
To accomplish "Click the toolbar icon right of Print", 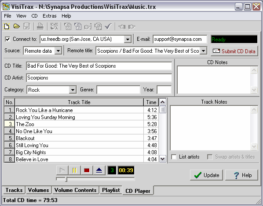I will pyautogui.click(x=54, y=26).
